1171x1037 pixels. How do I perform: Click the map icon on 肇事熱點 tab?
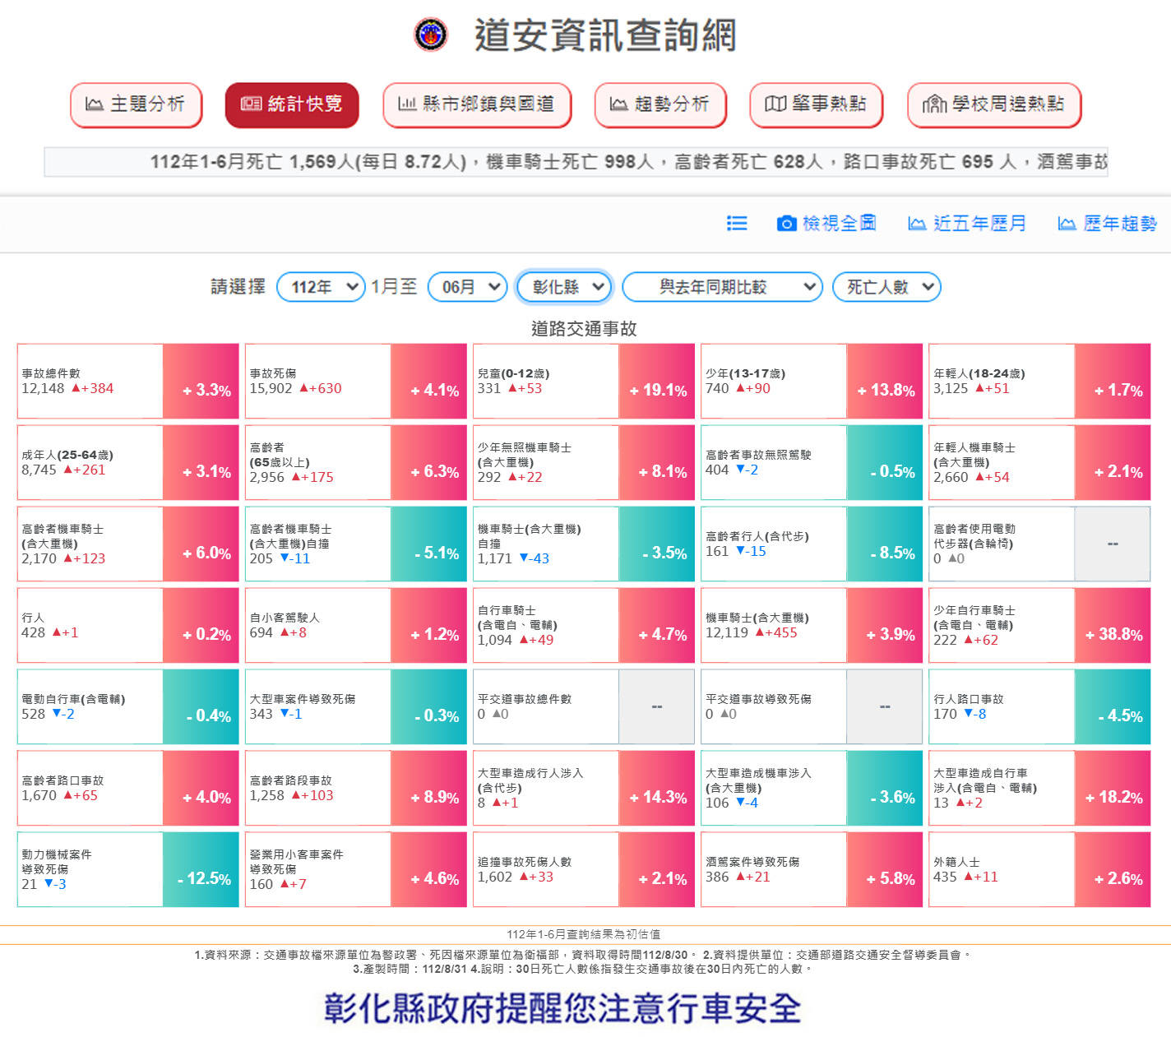(x=775, y=104)
